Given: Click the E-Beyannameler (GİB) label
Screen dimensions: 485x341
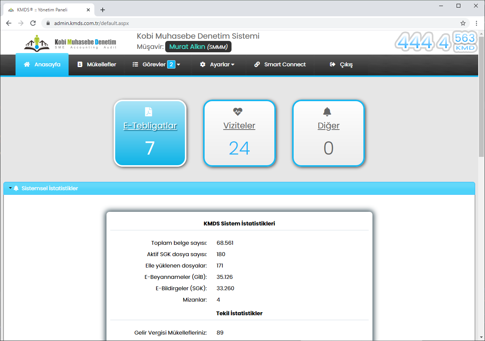Looking at the screenshot, I should click(176, 277).
